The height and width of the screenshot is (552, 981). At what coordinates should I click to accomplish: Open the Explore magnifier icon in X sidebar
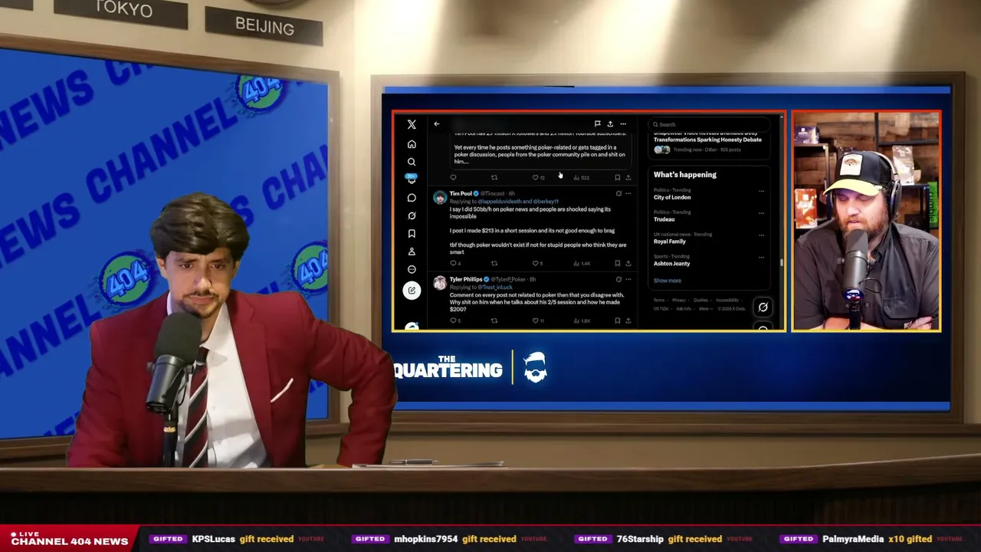coord(412,162)
